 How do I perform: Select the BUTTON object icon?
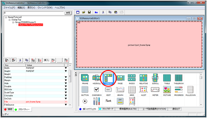(x=85, y=91)
